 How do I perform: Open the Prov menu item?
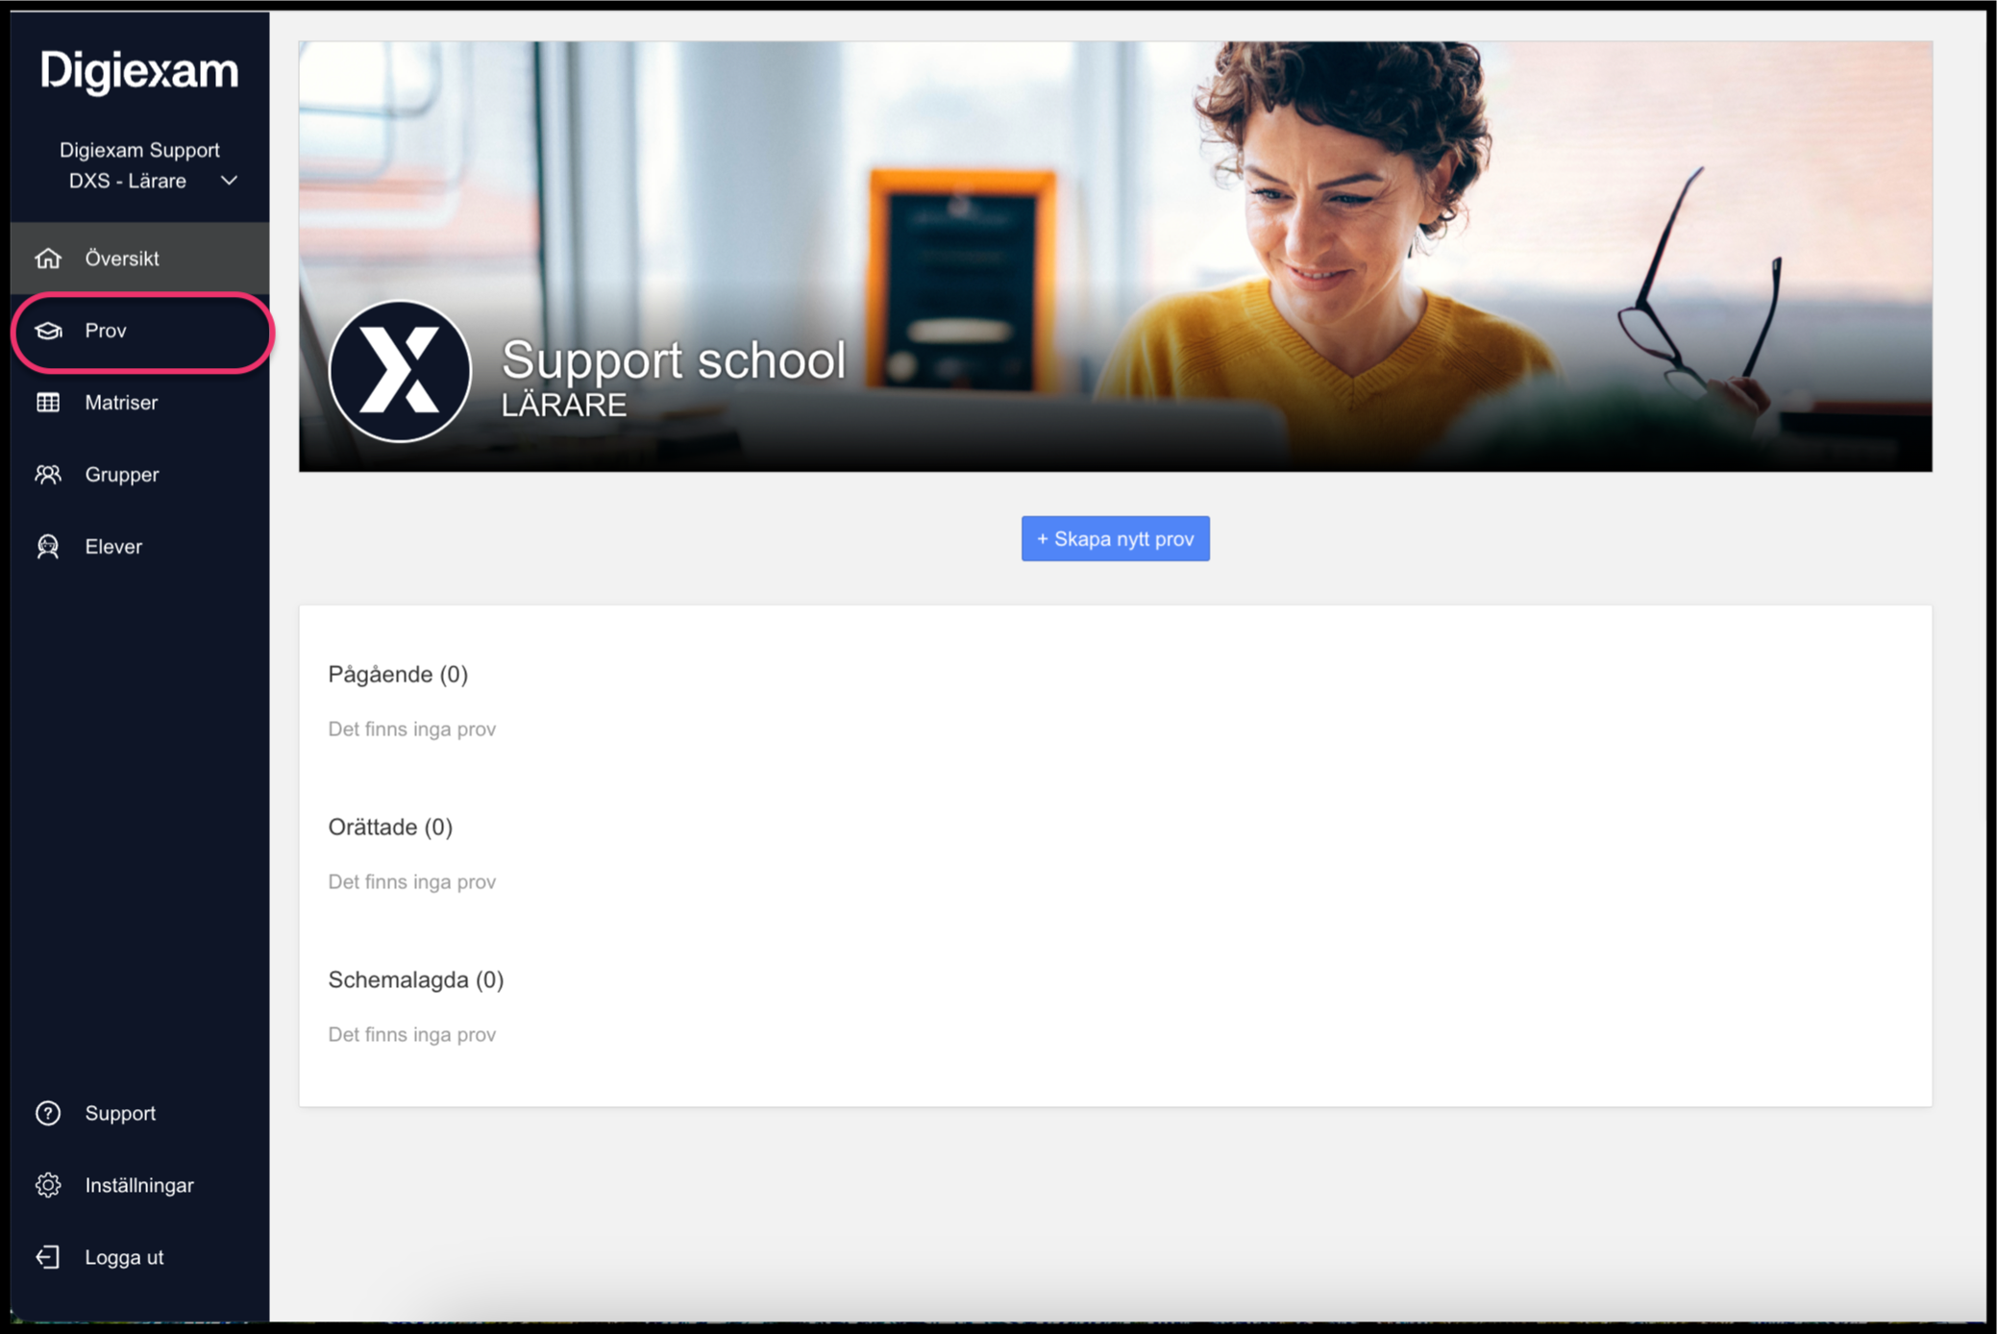[140, 331]
